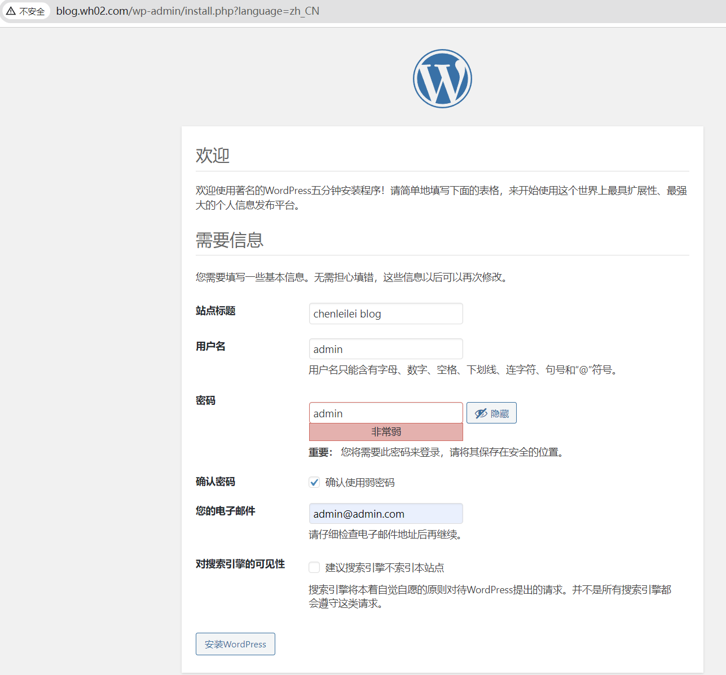Focus the 用户名 input field

tap(386, 349)
